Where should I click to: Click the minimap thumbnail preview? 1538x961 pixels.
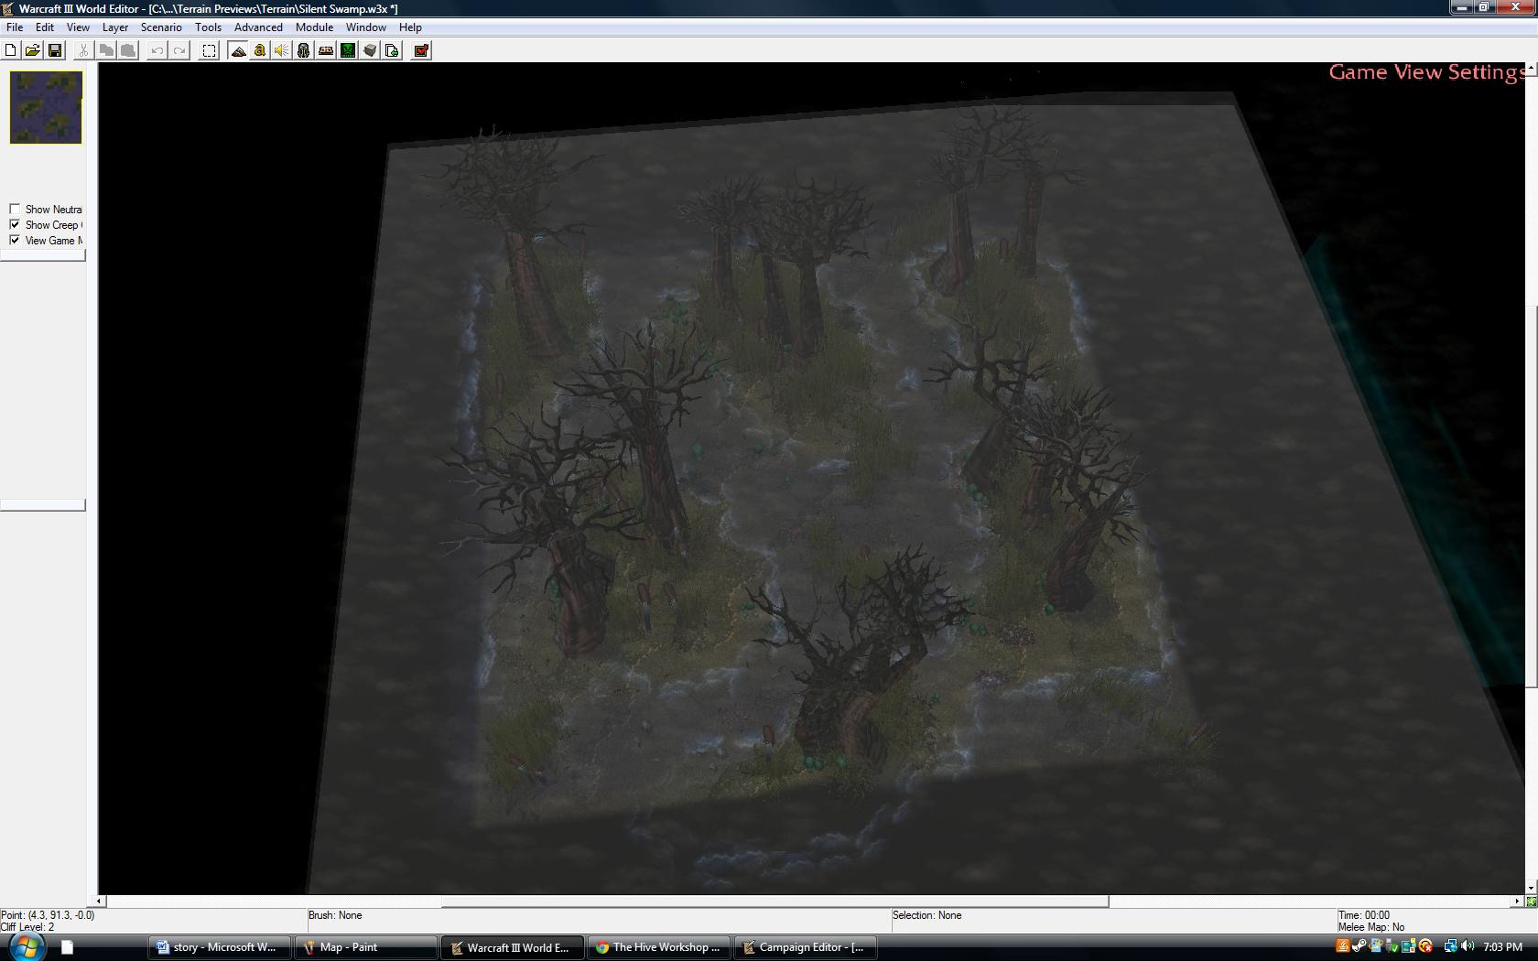click(x=46, y=107)
